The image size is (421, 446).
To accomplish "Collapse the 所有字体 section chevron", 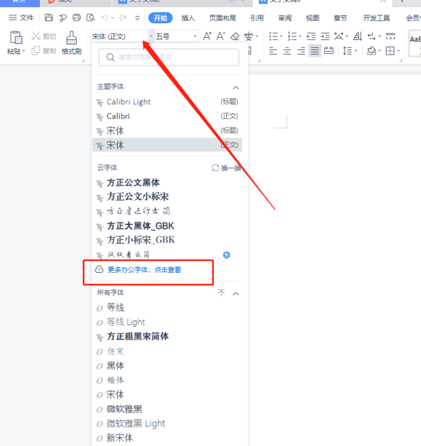I will point(236,293).
